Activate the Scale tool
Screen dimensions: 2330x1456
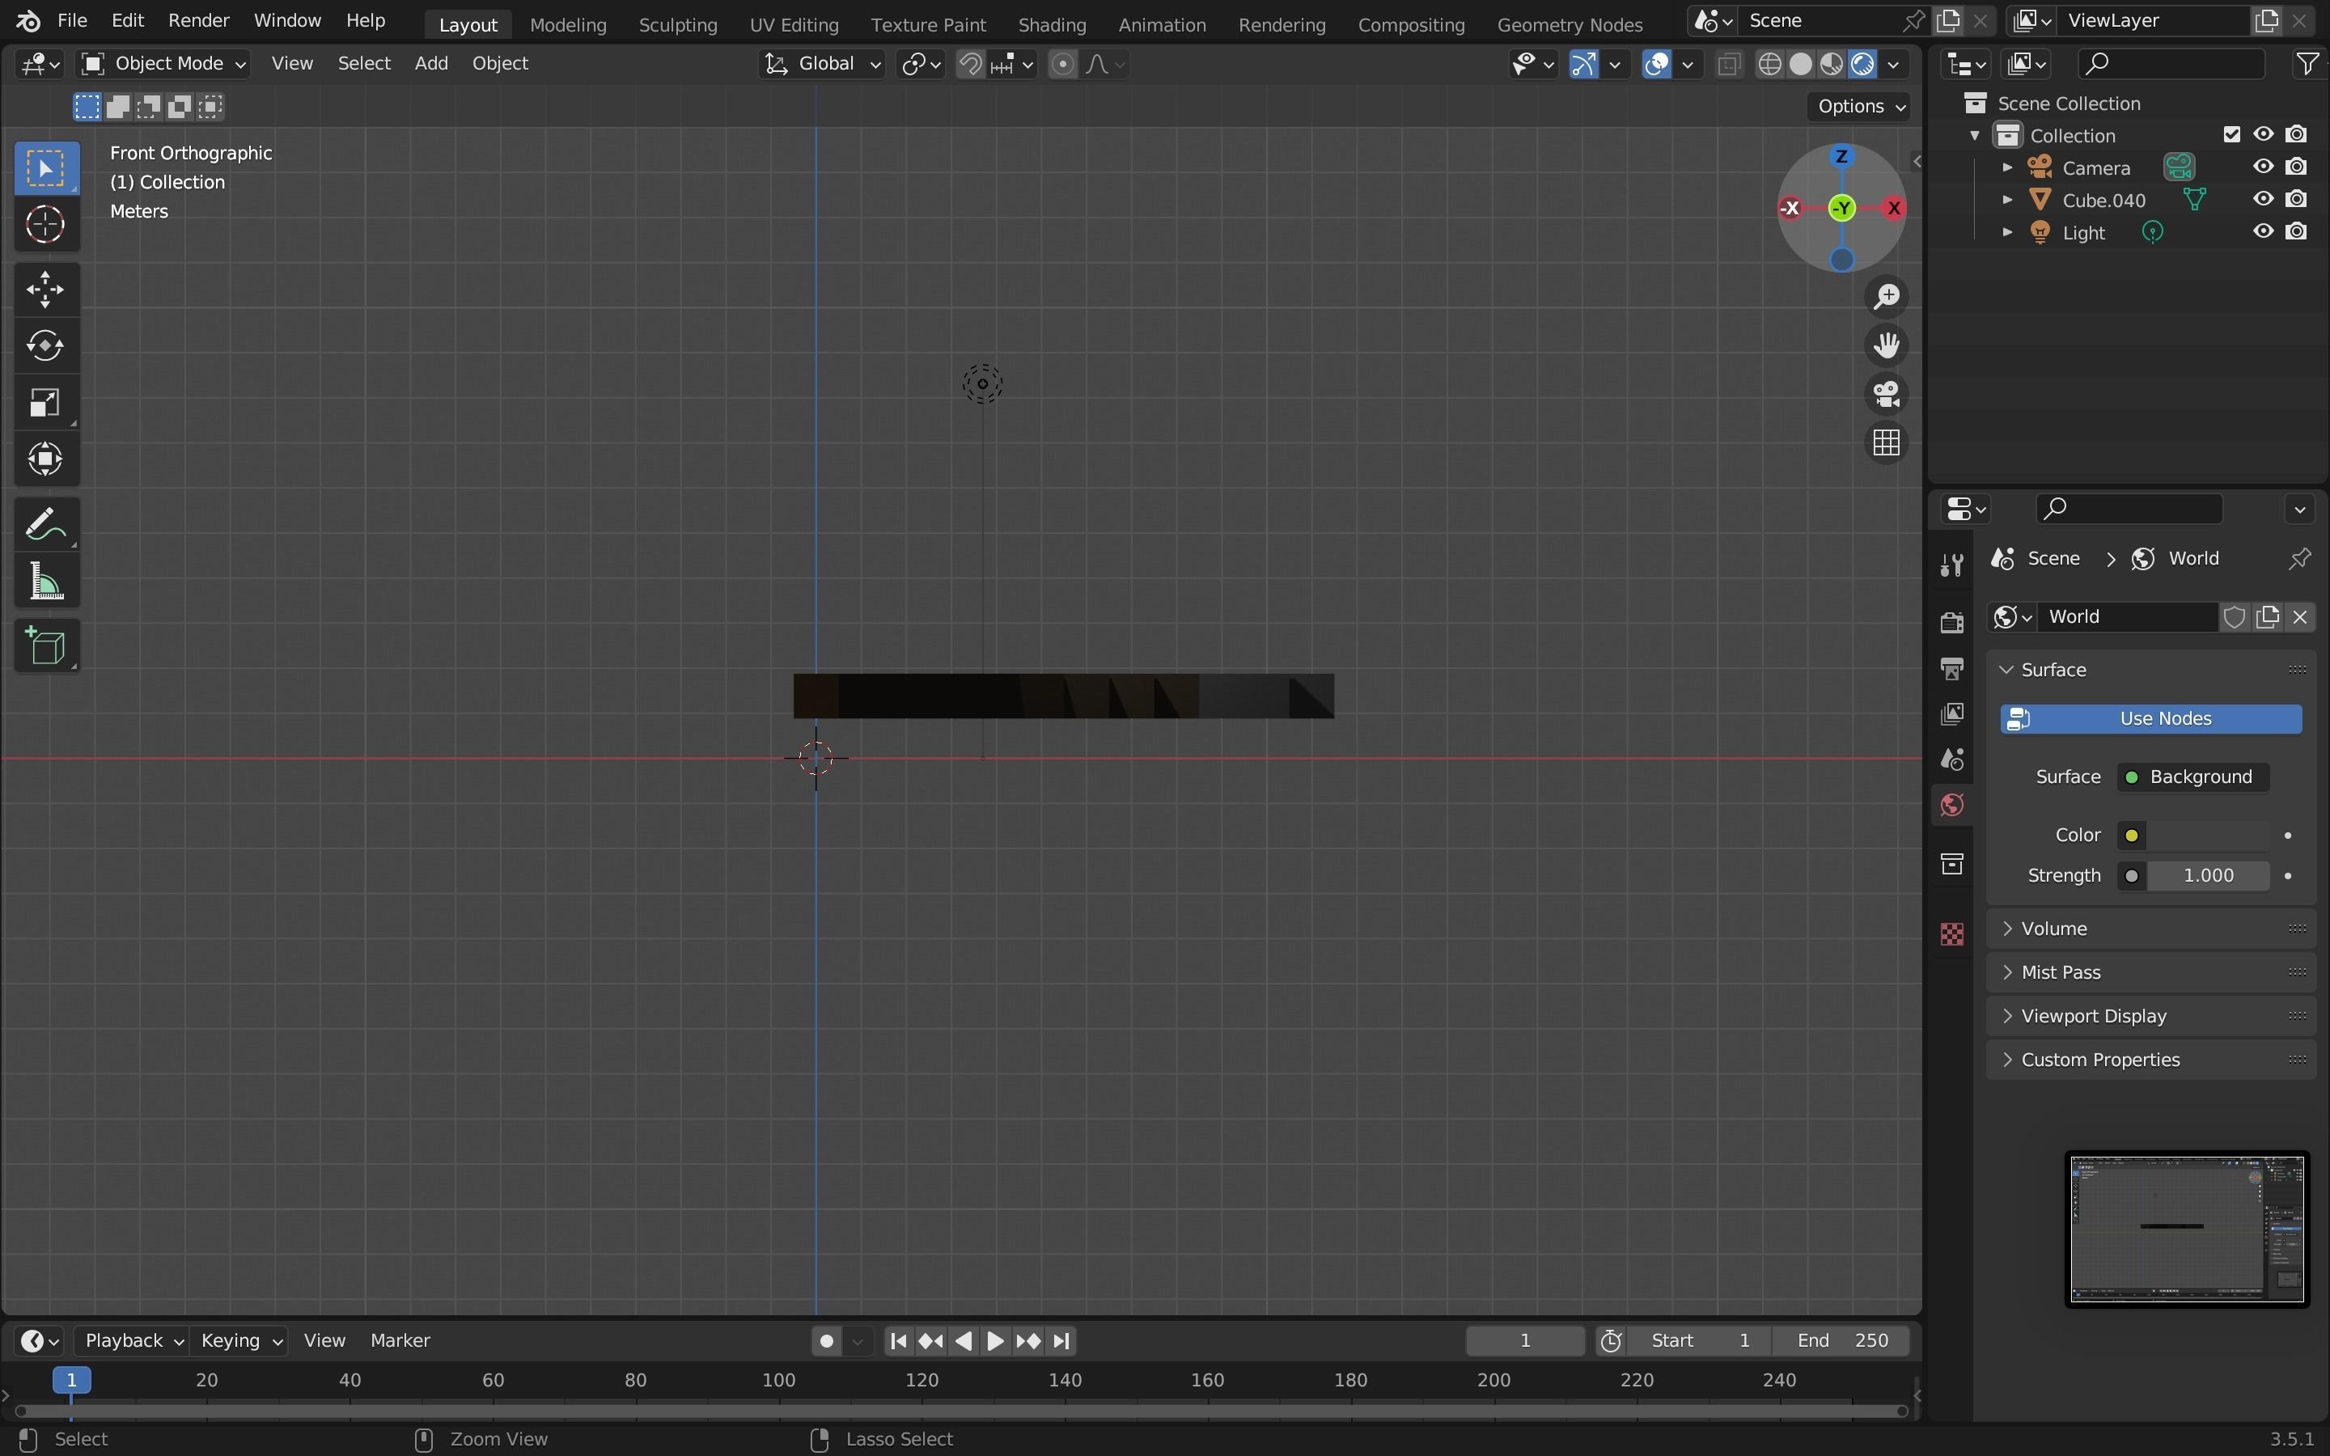tap(45, 403)
